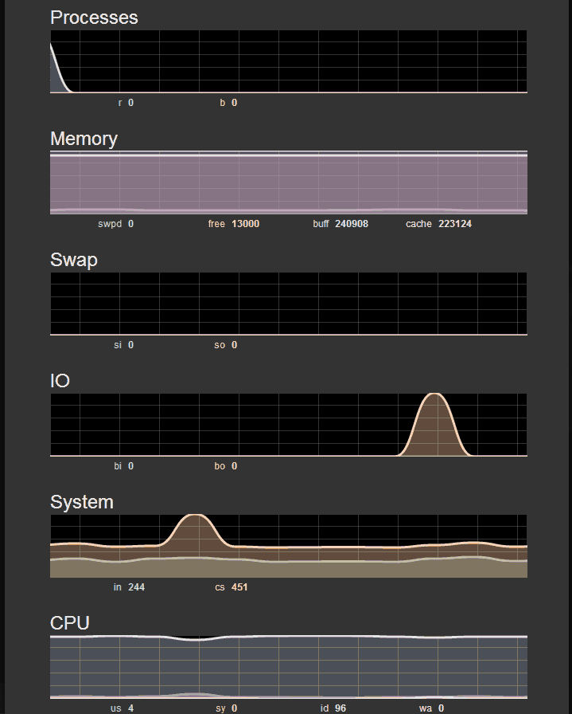Select the Processes section heading
This screenshot has height=714, width=572.
[94, 18]
